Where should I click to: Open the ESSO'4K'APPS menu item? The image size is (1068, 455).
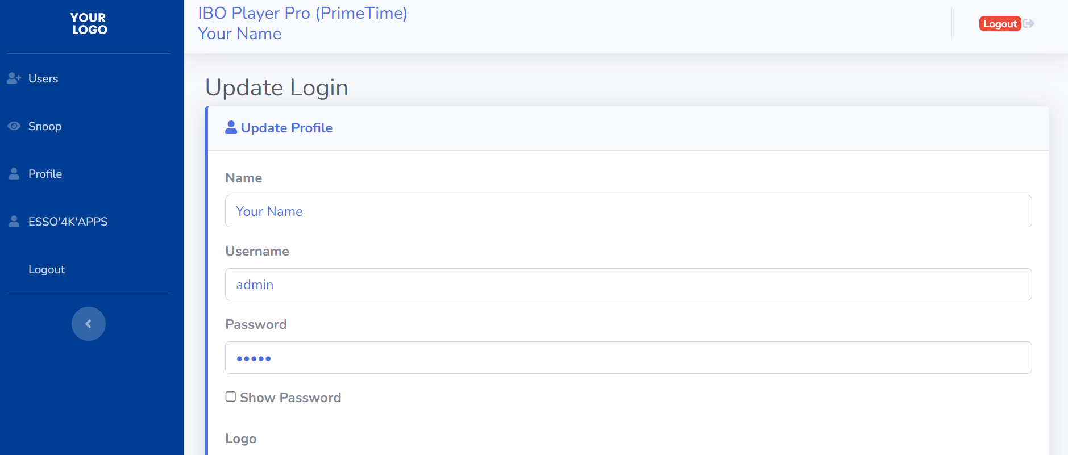(68, 222)
